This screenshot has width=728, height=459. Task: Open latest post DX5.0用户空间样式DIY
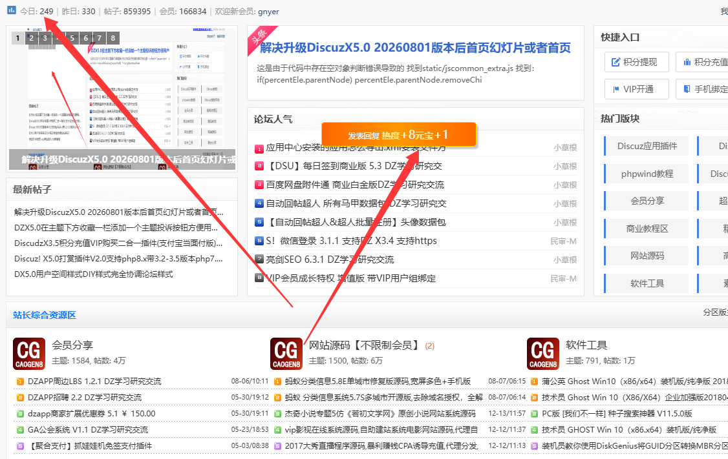tap(93, 274)
